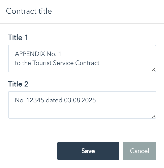Viewport: 164px width, 168px height.
Task: Focus the Title 1 text area
Action: tap(82, 59)
